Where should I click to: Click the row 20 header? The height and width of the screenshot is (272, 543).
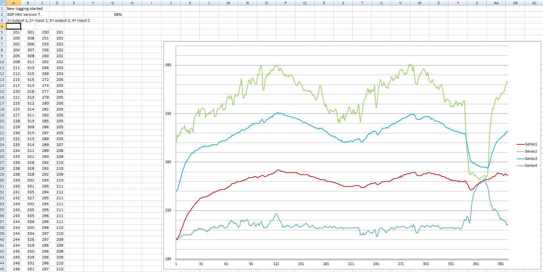point(3,121)
